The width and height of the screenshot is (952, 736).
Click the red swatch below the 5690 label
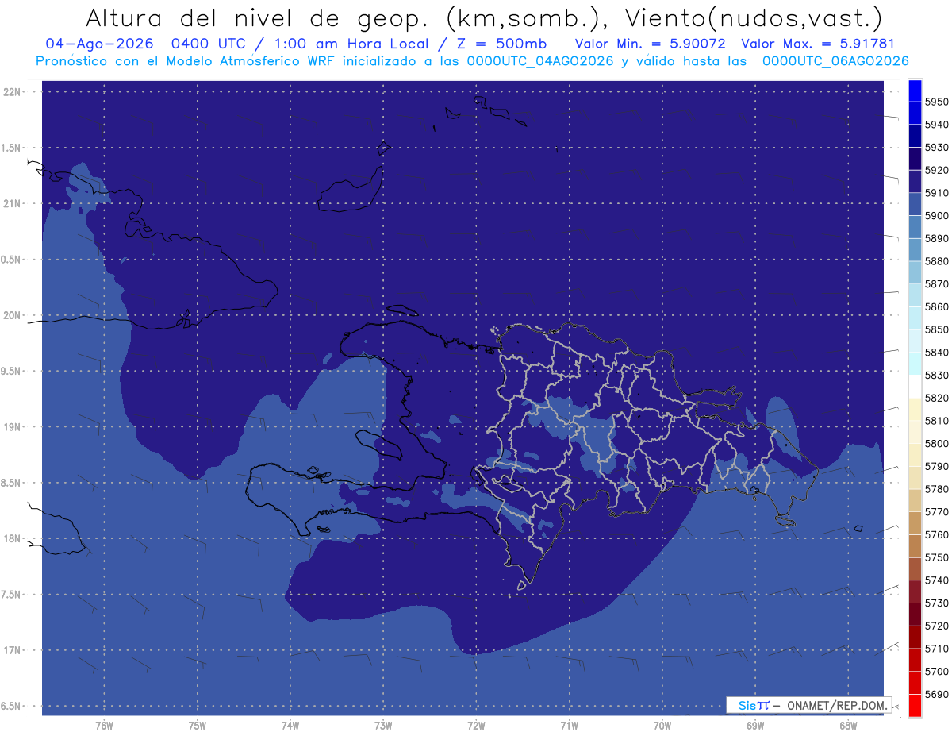coord(915,706)
